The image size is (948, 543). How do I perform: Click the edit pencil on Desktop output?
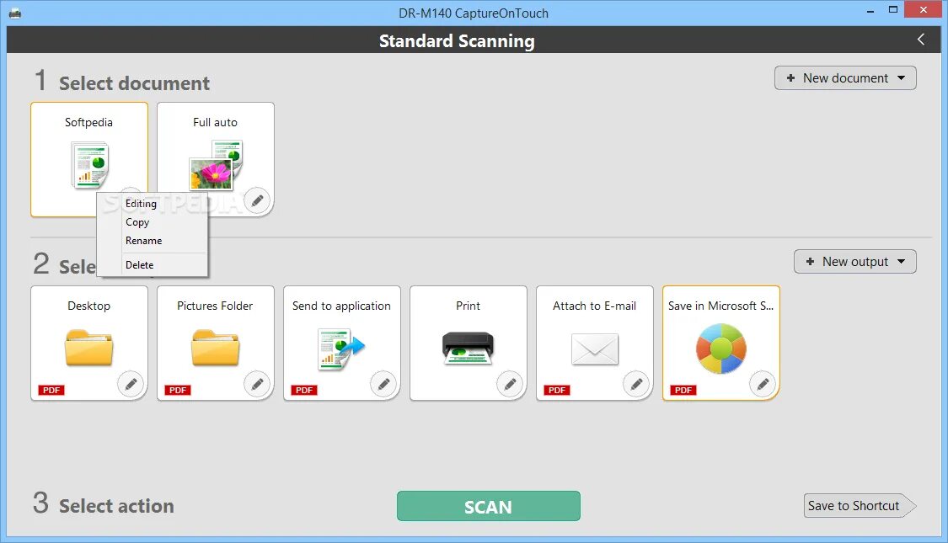pyautogui.click(x=131, y=384)
